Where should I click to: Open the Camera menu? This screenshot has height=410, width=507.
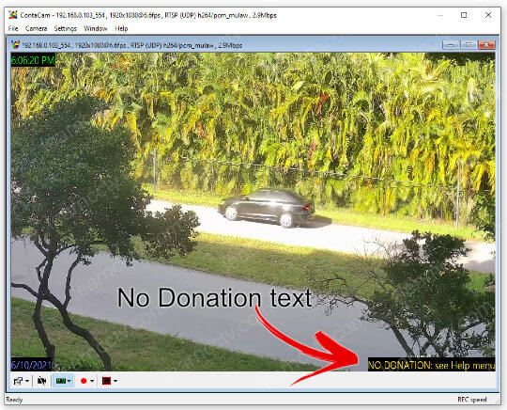coord(36,28)
